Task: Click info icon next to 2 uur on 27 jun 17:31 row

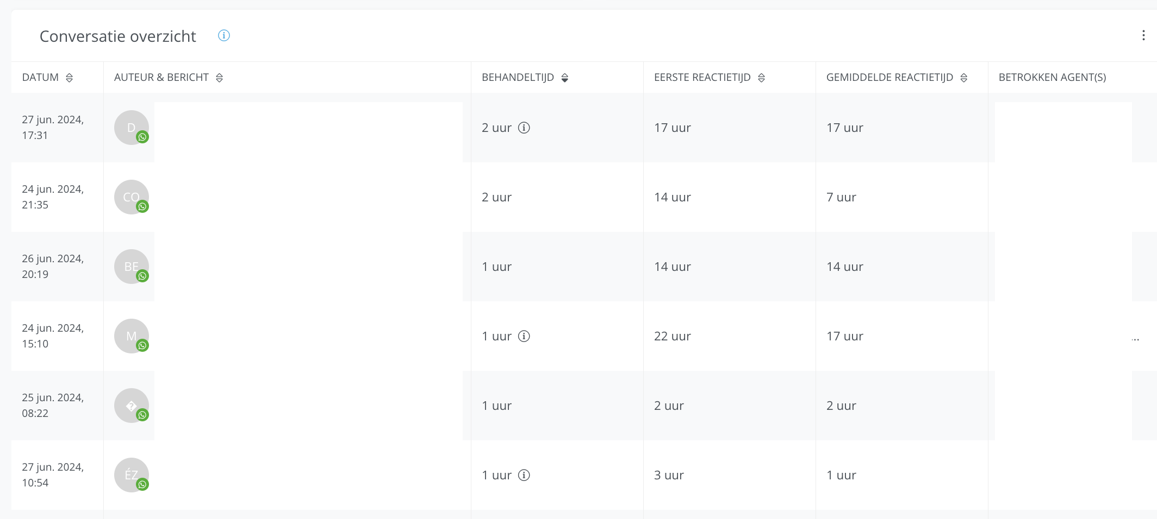Action: [524, 128]
